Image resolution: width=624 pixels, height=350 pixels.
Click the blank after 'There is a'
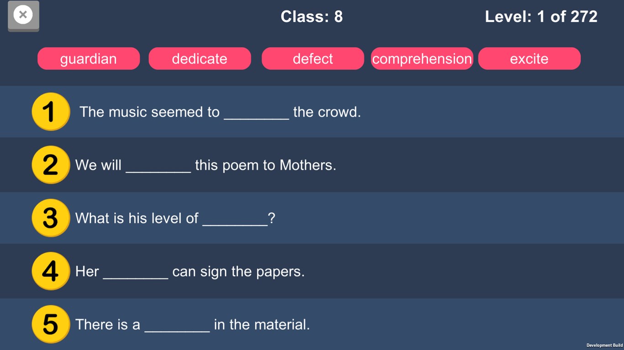[x=177, y=325]
